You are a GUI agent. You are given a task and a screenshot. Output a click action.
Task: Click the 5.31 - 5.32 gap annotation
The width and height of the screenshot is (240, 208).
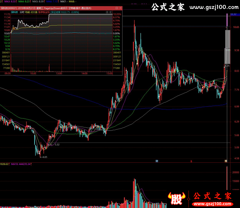pos(54,144)
